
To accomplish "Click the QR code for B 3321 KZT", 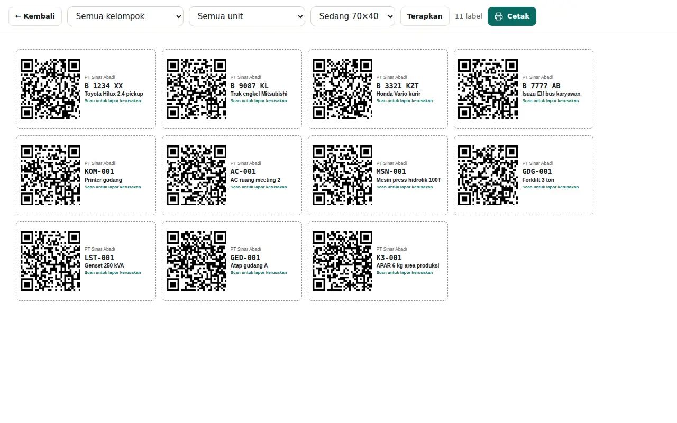I will [342, 89].
